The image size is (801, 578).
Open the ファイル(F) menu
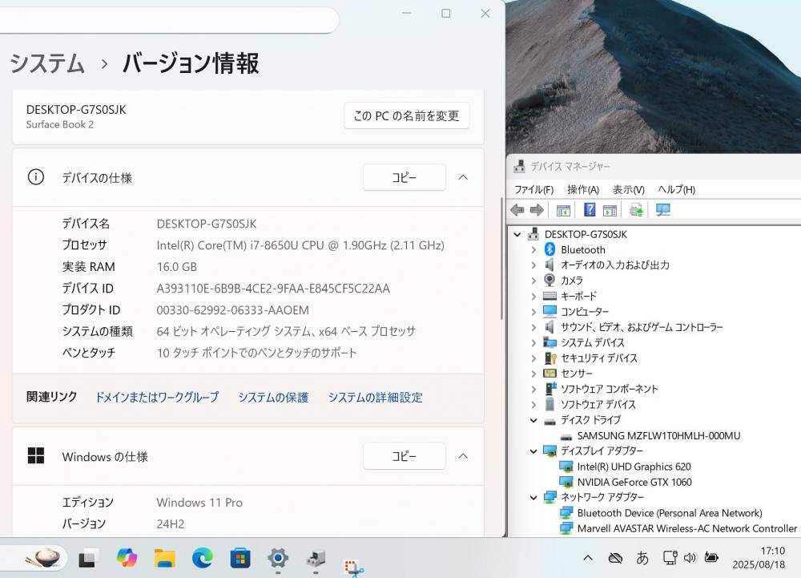(x=533, y=190)
